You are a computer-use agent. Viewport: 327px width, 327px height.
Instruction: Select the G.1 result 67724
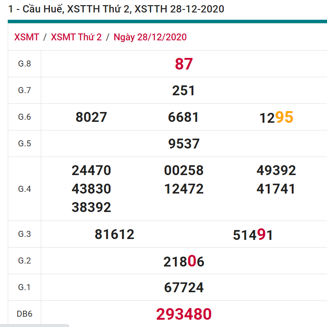point(183,288)
